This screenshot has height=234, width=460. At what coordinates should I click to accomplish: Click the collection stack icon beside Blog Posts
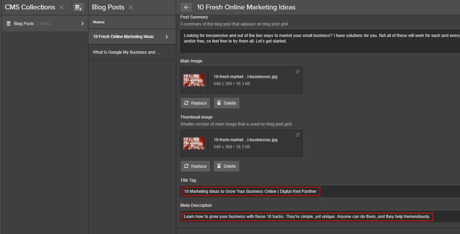tap(8, 23)
